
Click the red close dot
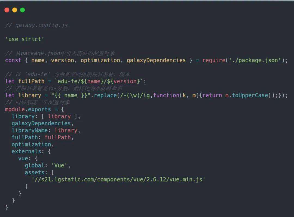[7, 10]
